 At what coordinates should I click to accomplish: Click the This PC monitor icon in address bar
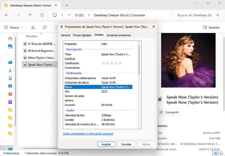tap(55, 15)
